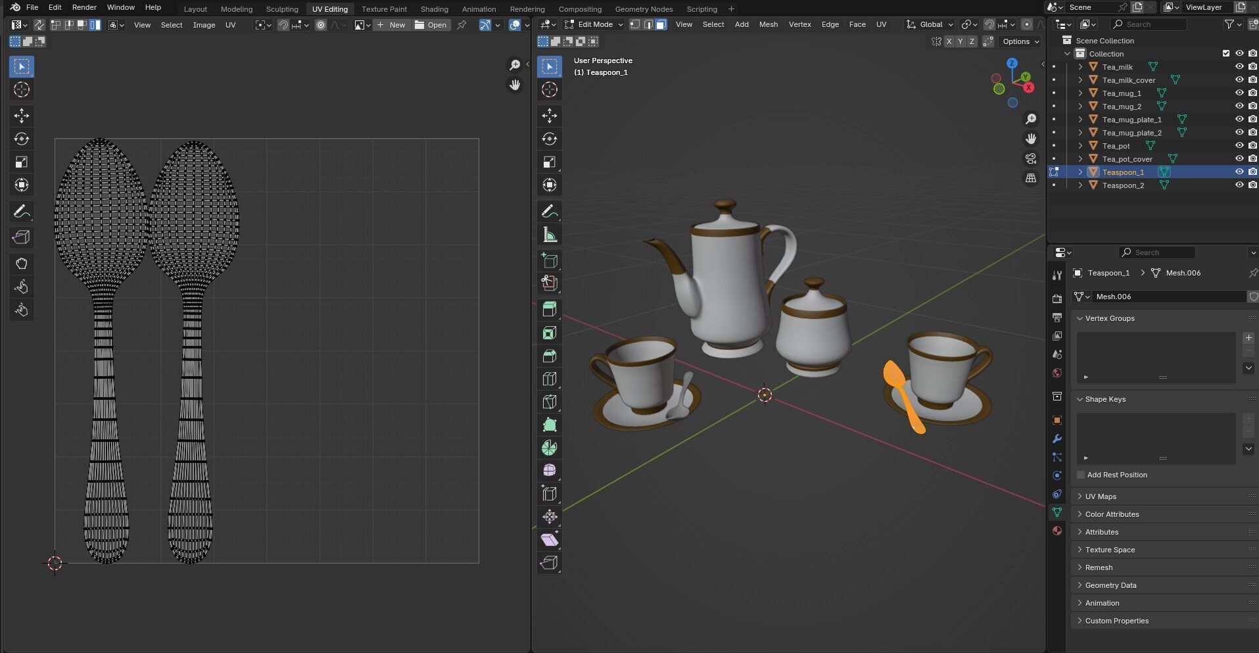1259x653 pixels.
Task: Select the Shear tool
Action: [x=550, y=540]
